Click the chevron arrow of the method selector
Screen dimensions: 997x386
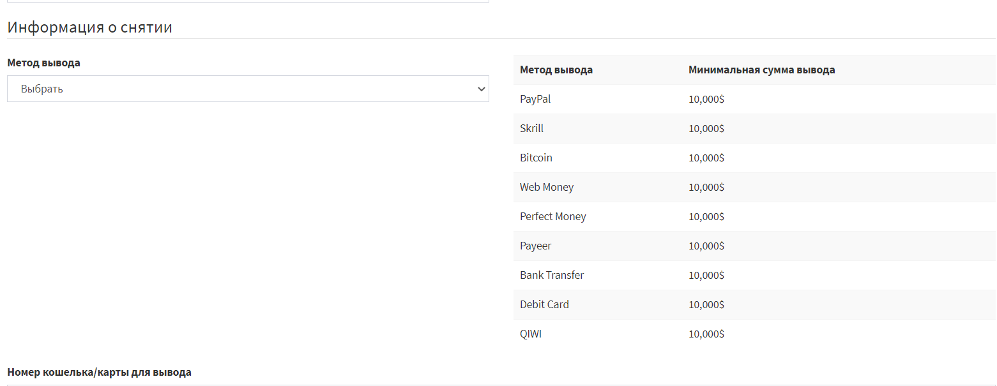point(482,89)
